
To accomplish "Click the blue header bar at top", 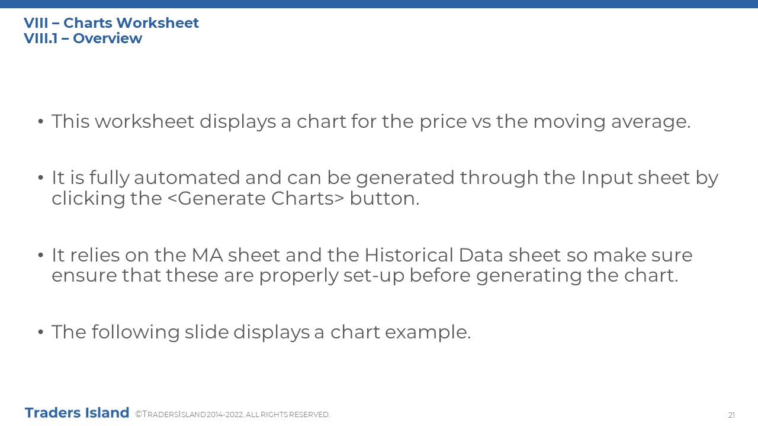I will (x=379, y=4).
